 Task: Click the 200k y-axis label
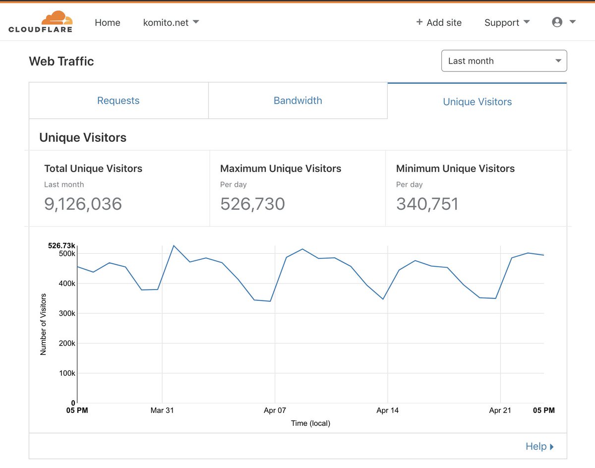pos(67,343)
